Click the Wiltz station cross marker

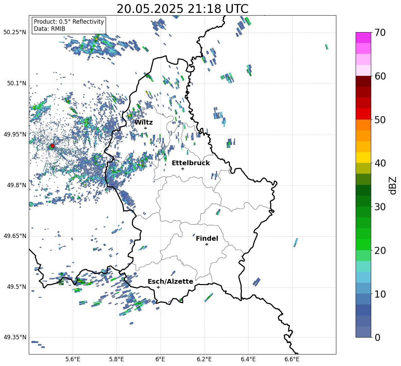146,128
